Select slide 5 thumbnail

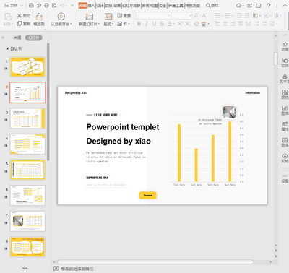pos(27,170)
